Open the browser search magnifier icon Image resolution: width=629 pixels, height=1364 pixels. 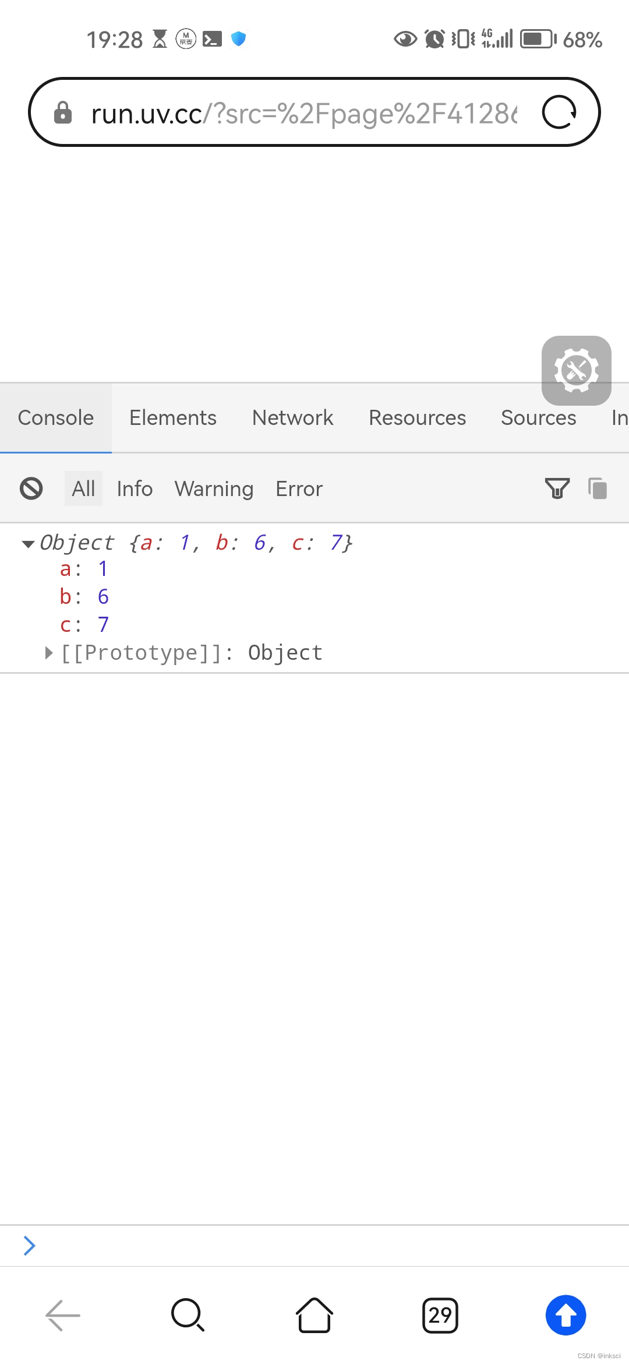[x=188, y=1315]
